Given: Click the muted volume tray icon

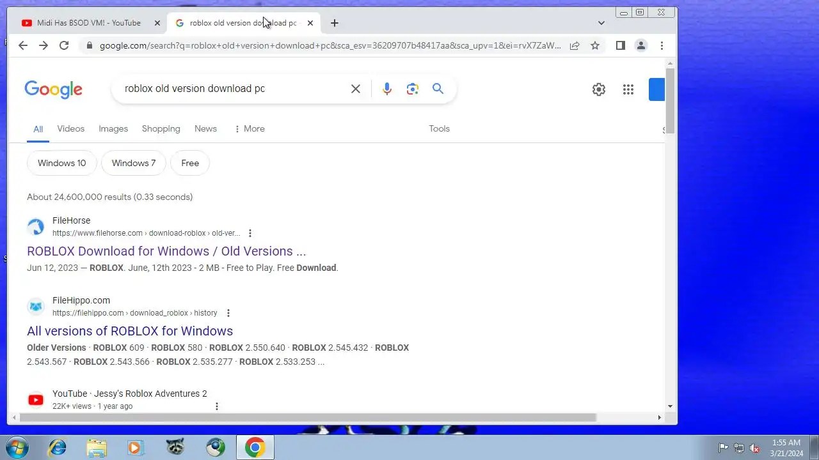Looking at the screenshot, I should point(755,448).
